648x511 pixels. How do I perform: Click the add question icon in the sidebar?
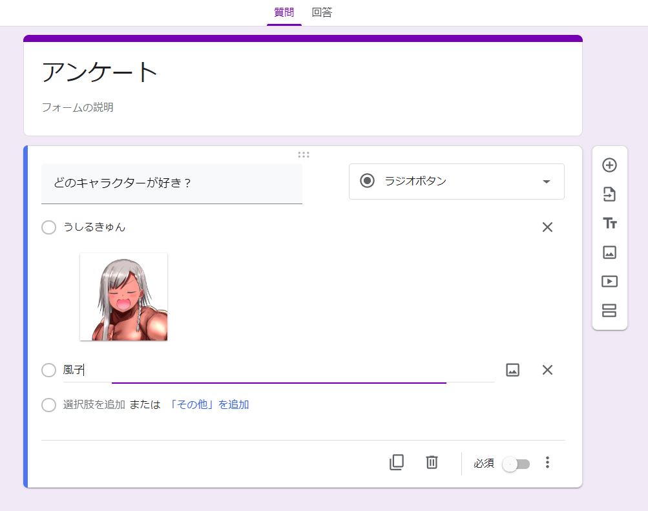coord(608,165)
